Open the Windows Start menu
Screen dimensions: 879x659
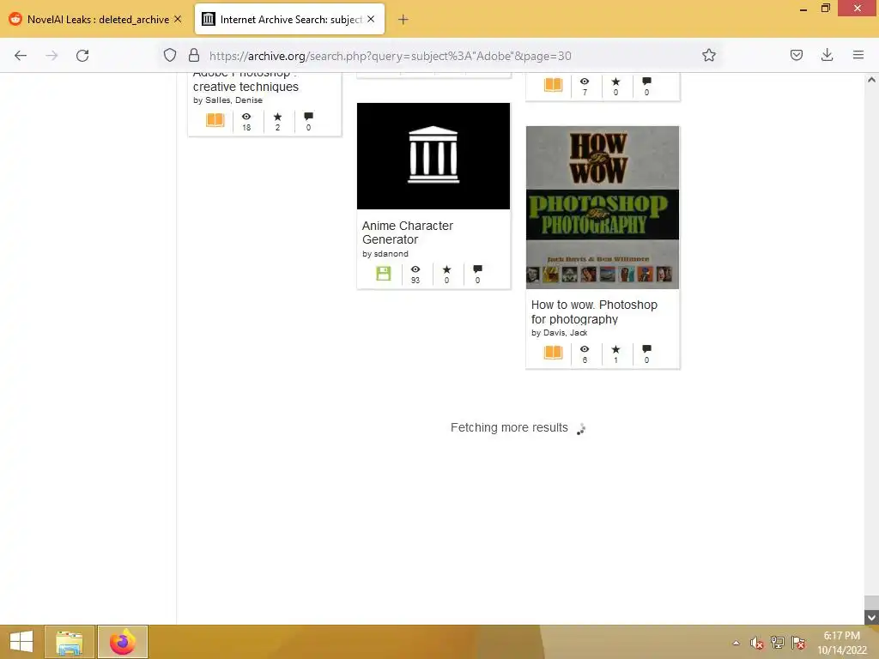[21, 642]
